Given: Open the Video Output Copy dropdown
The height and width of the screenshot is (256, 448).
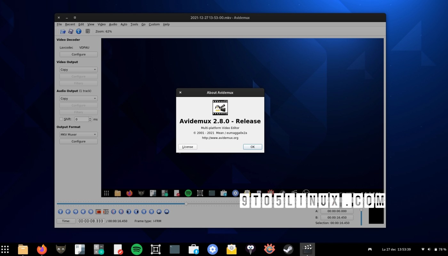Looking at the screenshot, I should click(x=78, y=69).
